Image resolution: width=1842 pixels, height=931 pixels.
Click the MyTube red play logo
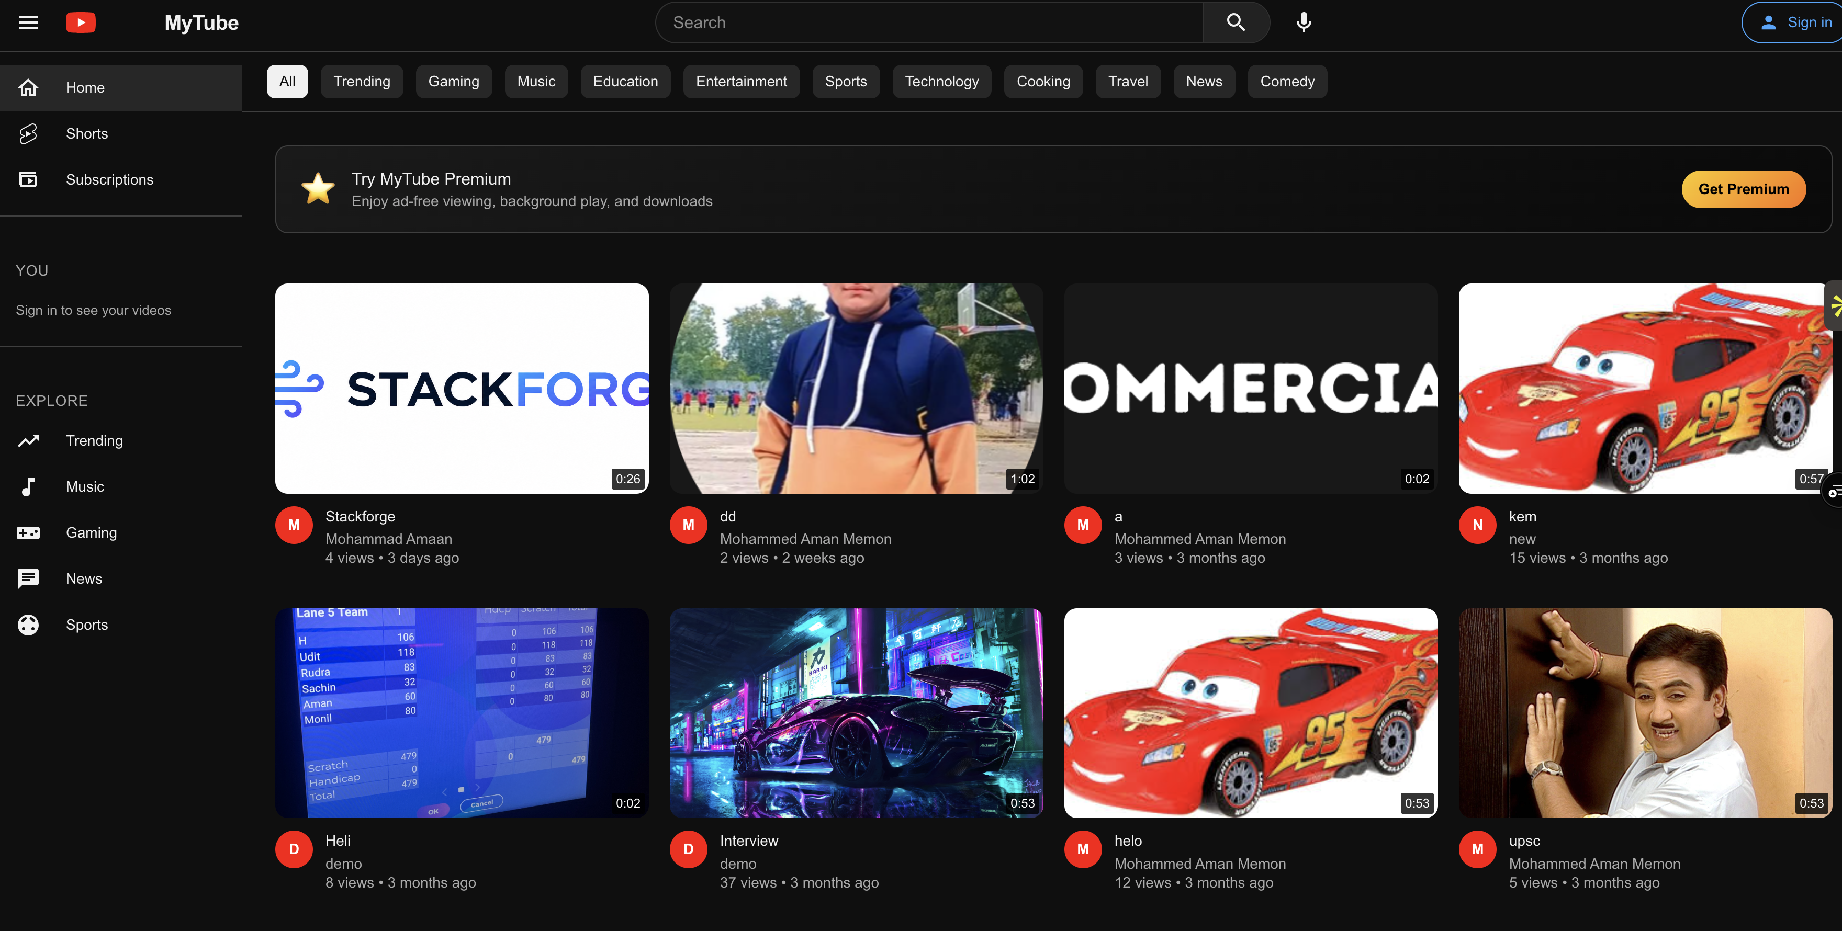coord(81,22)
